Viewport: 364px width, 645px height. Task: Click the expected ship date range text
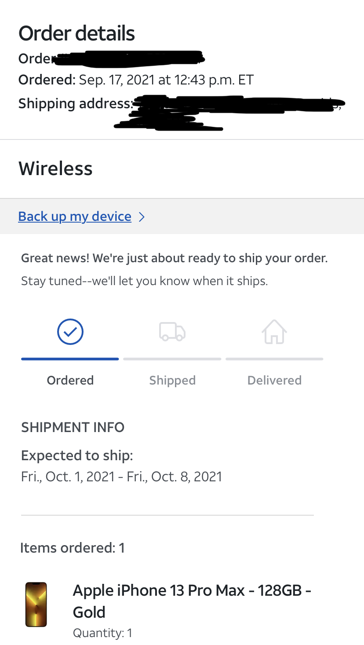pyautogui.click(x=121, y=476)
